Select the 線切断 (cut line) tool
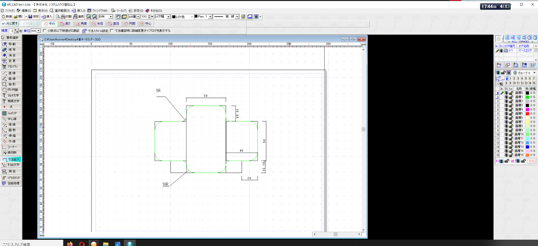 (11, 153)
